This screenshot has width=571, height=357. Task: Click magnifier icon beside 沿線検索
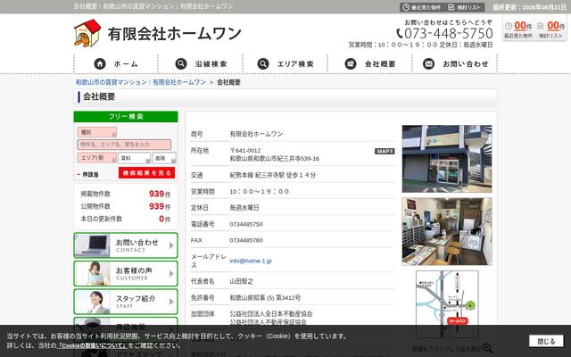point(181,63)
